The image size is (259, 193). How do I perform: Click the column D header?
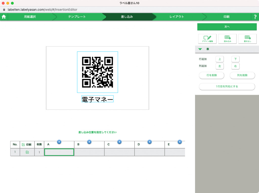click(149, 145)
